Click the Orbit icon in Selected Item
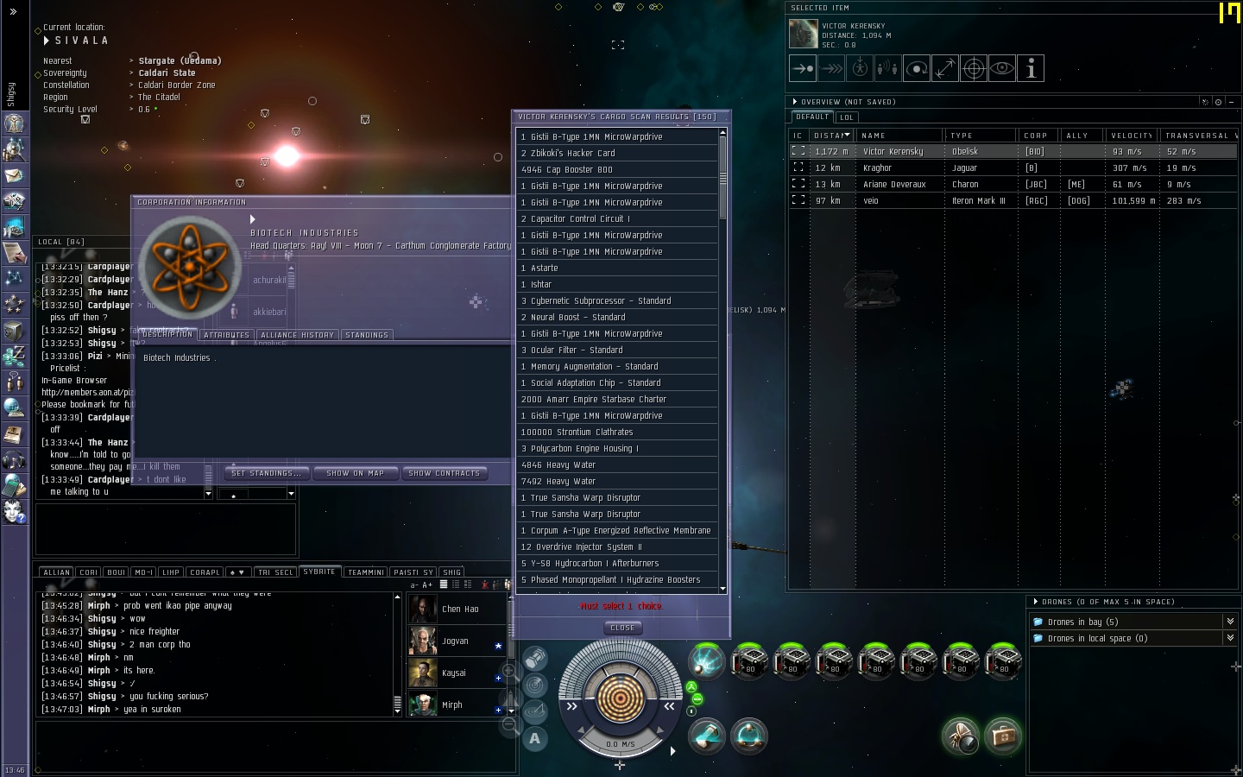The image size is (1243, 777). coord(917,68)
